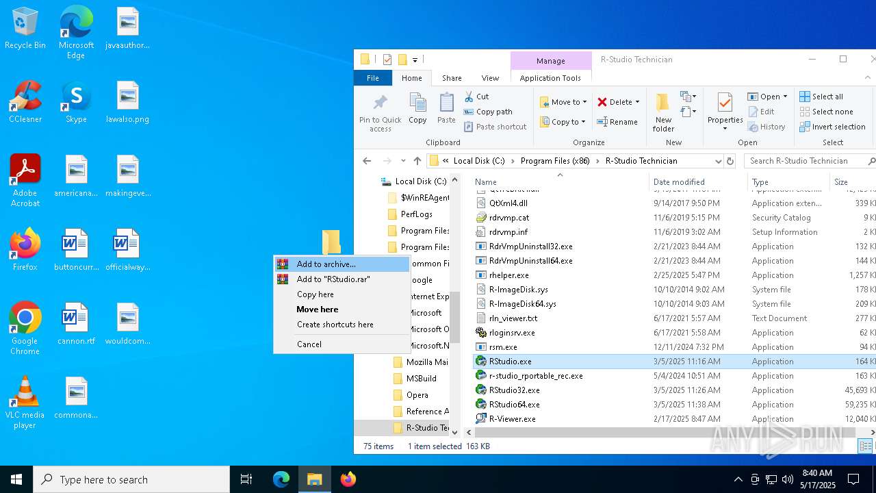Switch to the View tab
This screenshot has width=876, height=493.
point(490,78)
